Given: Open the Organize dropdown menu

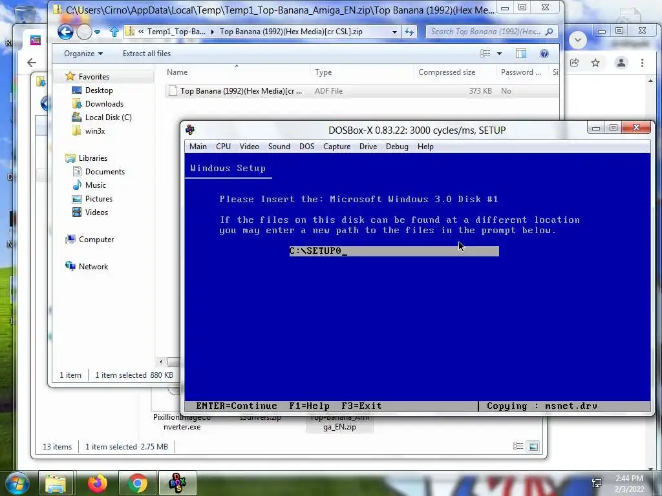Looking at the screenshot, I should pyautogui.click(x=83, y=54).
